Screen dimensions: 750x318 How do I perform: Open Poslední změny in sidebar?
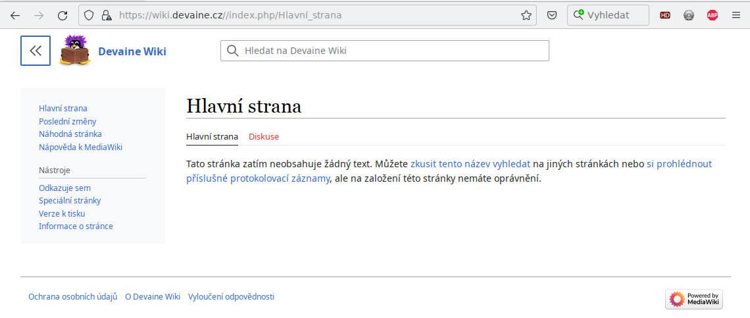pos(68,122)
